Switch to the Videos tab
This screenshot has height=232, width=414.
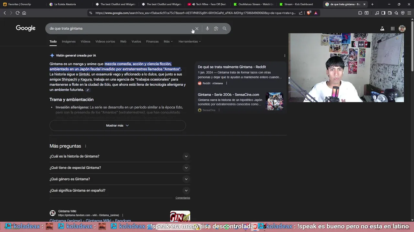(x=85, y=41)
